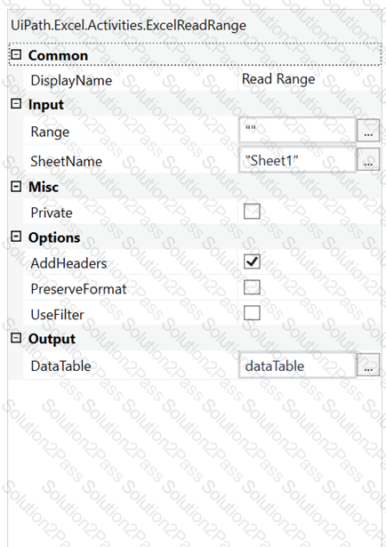386x547 pixels.
Task: Open expression editor for DataTable output
Action: click(x=368, y=365)
